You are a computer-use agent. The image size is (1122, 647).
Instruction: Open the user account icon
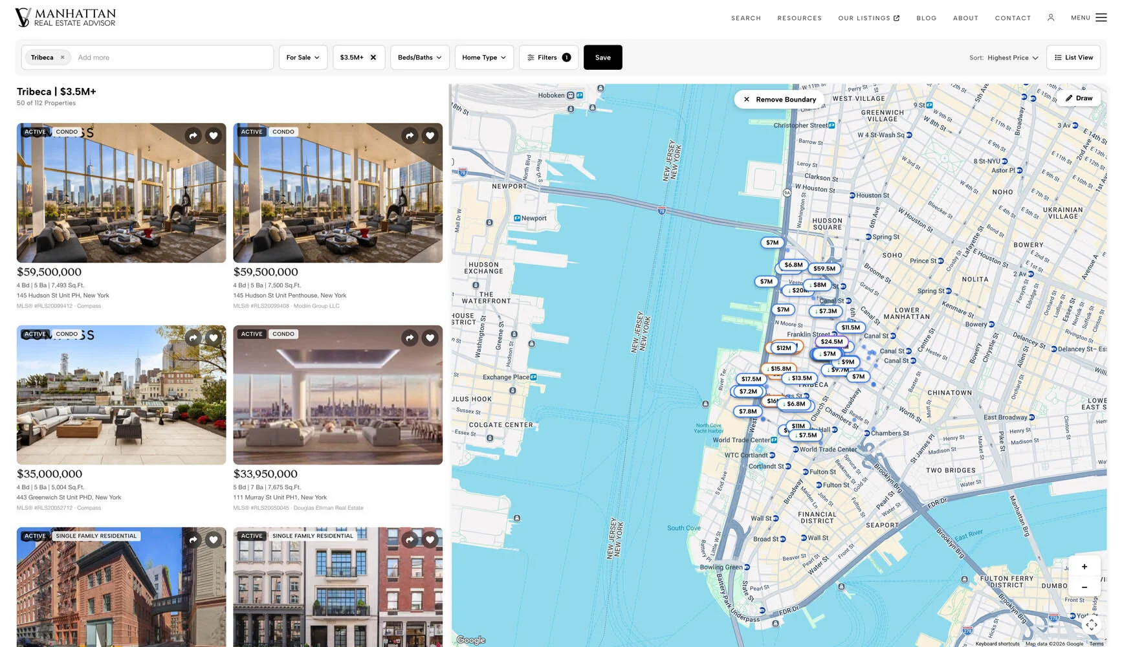pyautogui.click(x=1051, y=18)
